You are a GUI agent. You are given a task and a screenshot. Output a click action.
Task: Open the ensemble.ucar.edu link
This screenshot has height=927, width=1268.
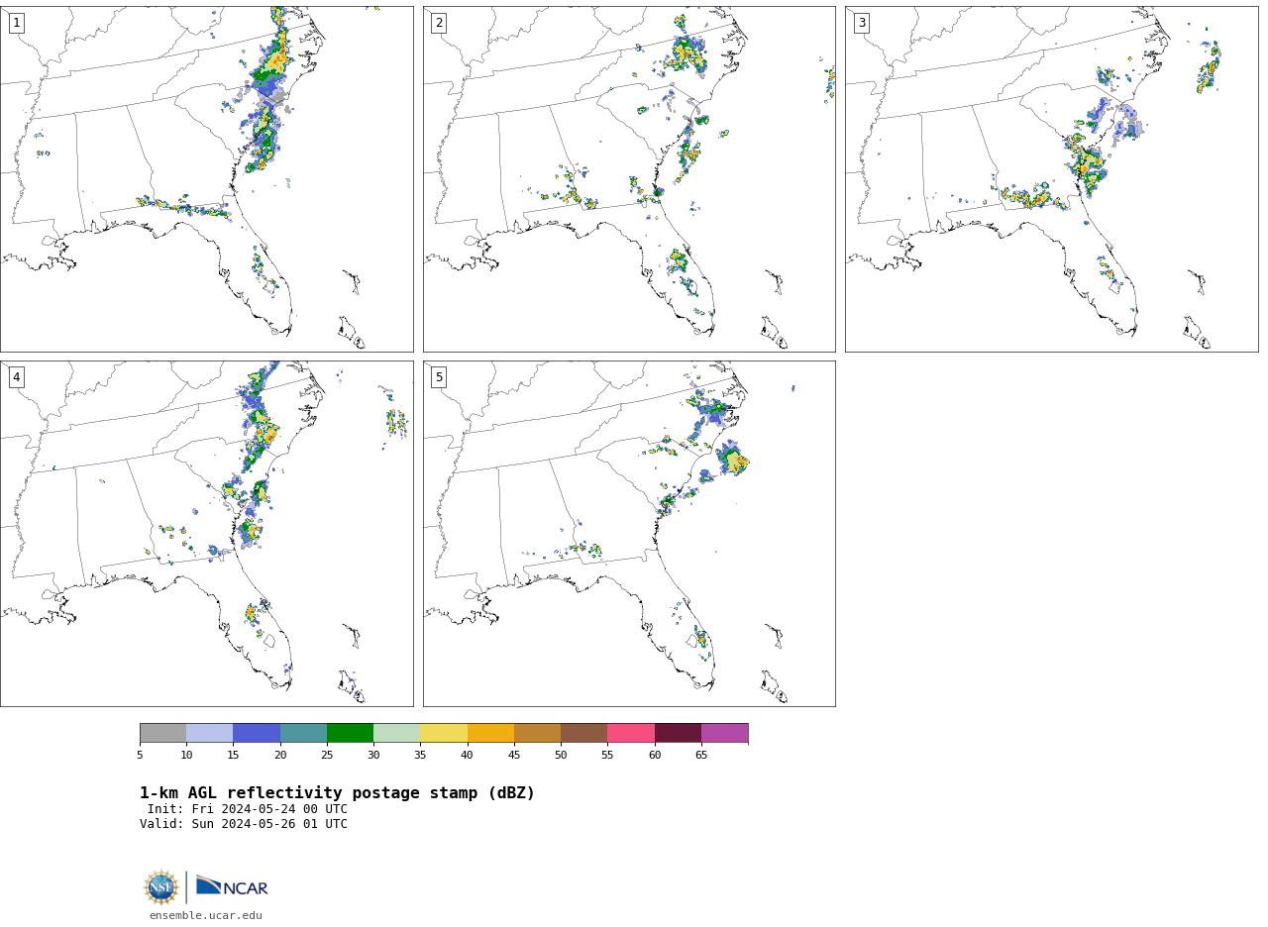pyautogui.click(x=206, y=916)
